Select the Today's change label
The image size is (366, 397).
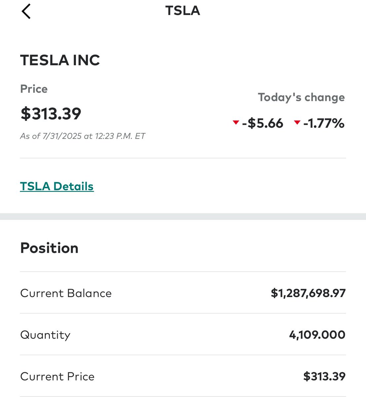[301, 97]
